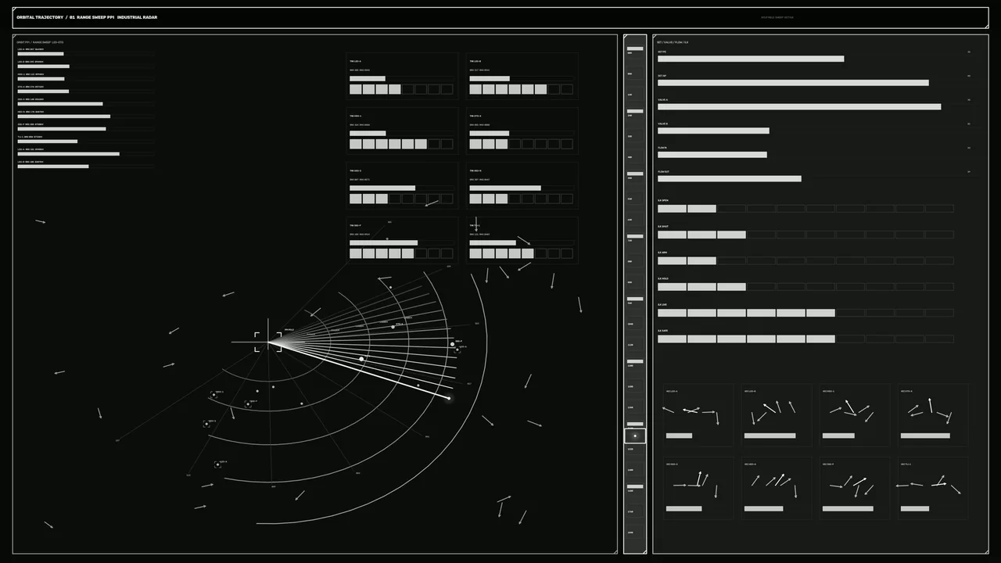Open the VEC LEO-B vector thumbnail
The width and height of the screenshot is (1001, 563).
(777, 415)
